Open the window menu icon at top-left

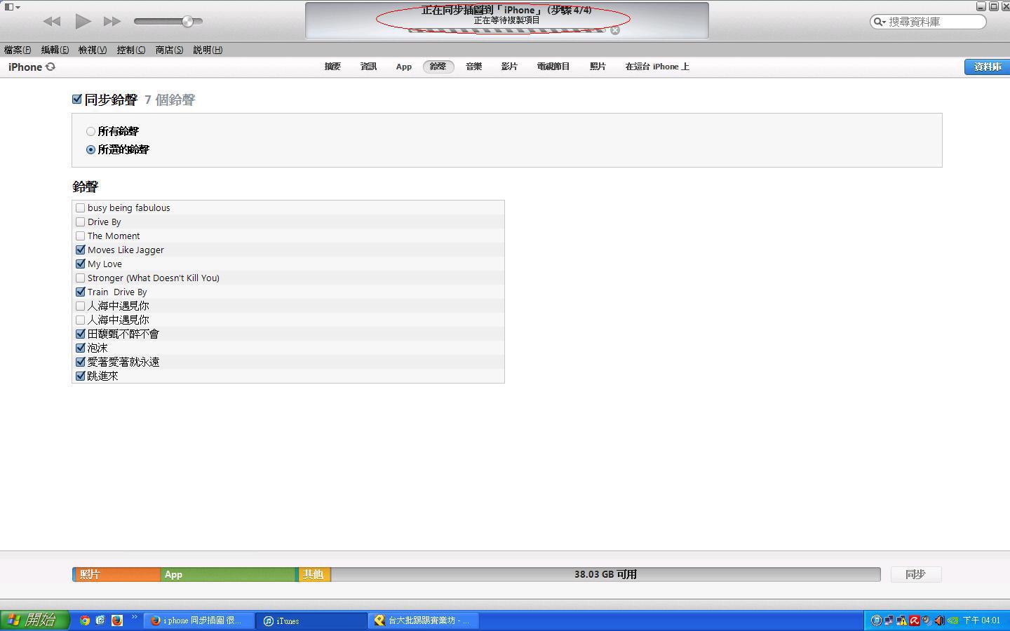click(x=12, y=7)
